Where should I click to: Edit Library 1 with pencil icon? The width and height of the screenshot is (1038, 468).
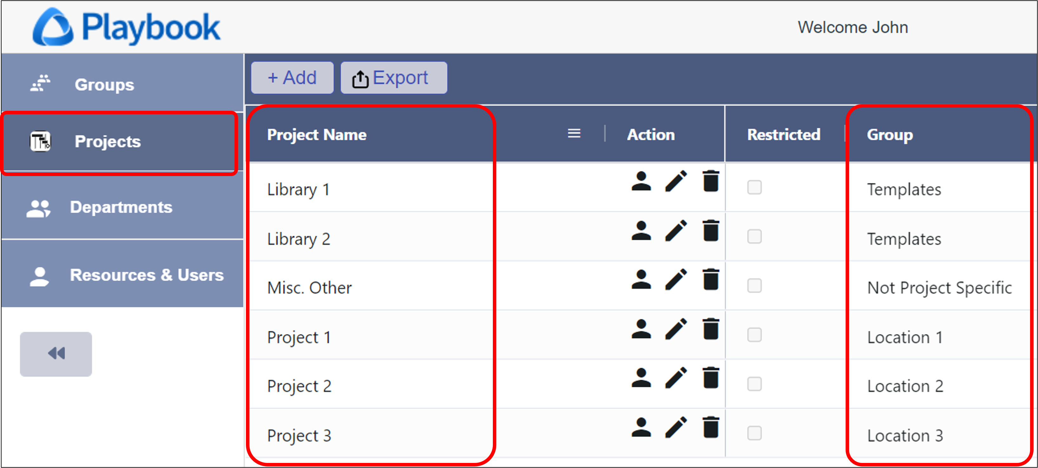tap(676, 181)
